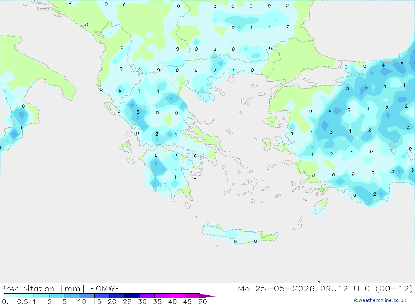Select the 2–5 mm legend color box

point(56,296)
